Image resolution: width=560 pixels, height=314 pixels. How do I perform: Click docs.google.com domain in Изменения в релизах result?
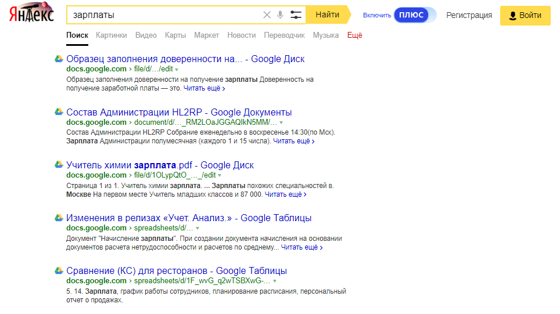(96, 228)
